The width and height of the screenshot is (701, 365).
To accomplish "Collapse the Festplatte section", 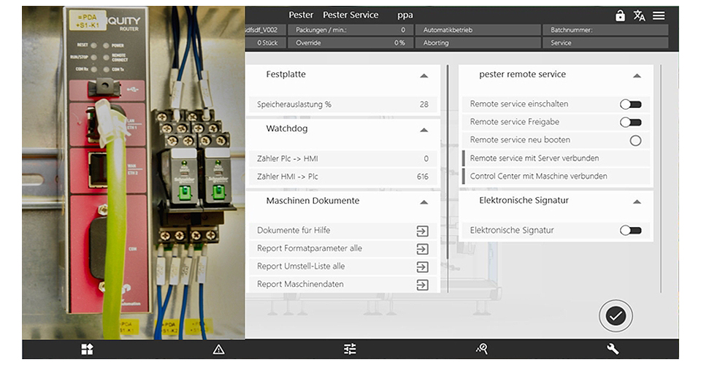I will tap(424, 75).
